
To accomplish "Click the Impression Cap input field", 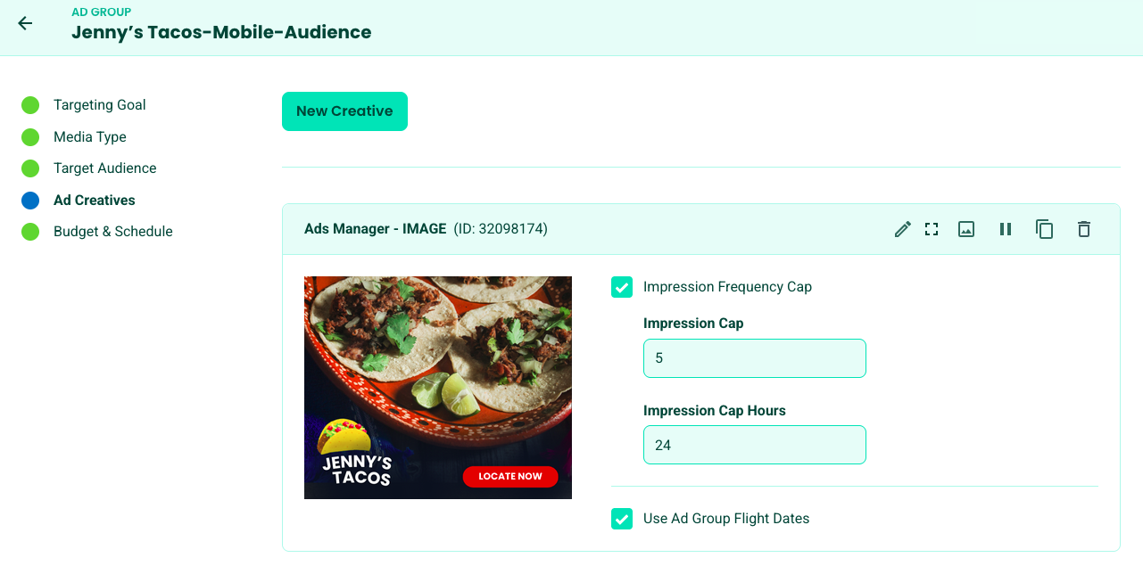I will 754,358.
